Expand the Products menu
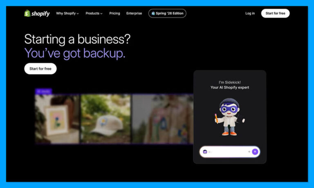This screenshot has height=188, width=314. [x=94, y=13]
